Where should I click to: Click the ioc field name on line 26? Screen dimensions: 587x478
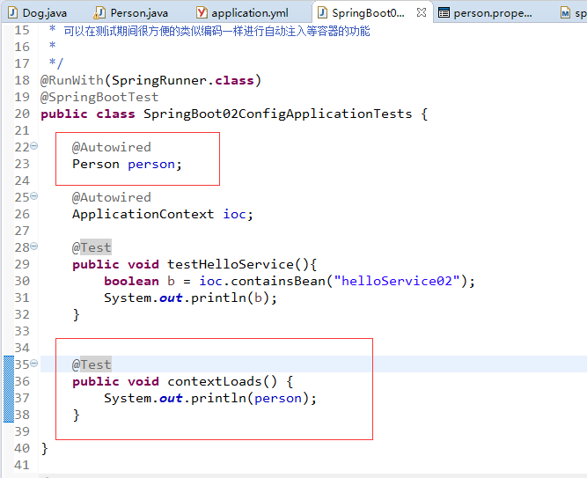click(x=234, y=214)
